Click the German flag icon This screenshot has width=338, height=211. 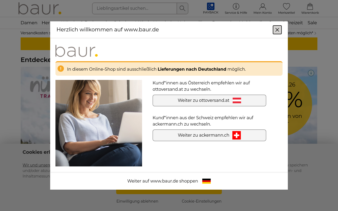tap(206, 181)
